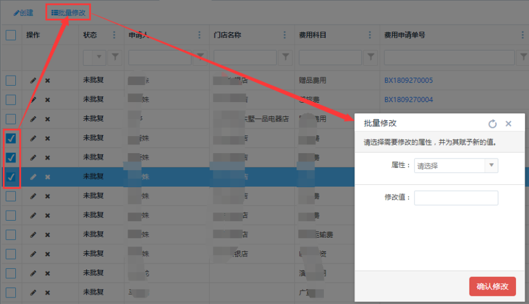Open the 属性 请选择 dropdown
This screenshot has height=304, width=529.
click(456, 166)
